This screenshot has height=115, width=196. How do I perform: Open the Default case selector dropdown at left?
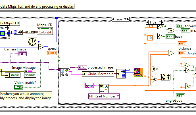6,28
